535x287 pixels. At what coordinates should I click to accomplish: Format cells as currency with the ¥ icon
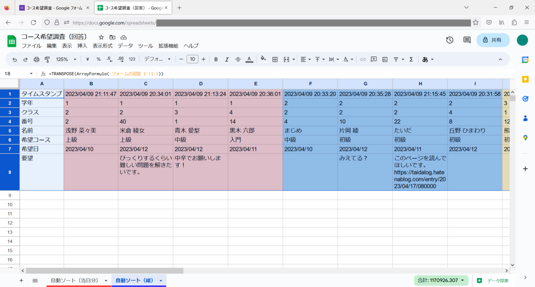point(87,59)
